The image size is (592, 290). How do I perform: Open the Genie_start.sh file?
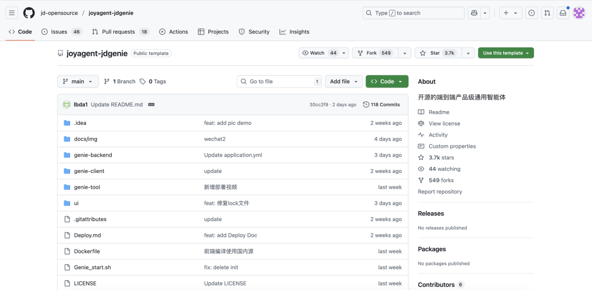tap(93, 267)
